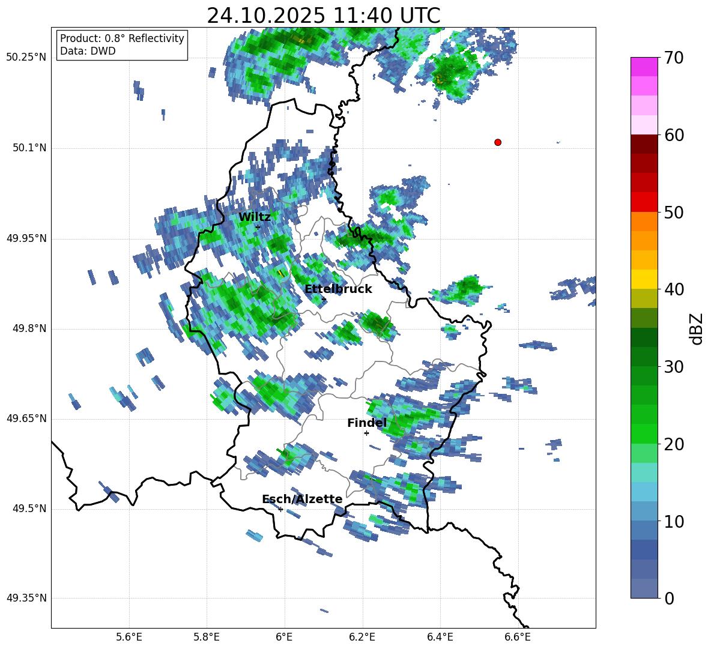
Task: Click the Product: 0.8° Reflectivity text
Action: coord(122,38)
